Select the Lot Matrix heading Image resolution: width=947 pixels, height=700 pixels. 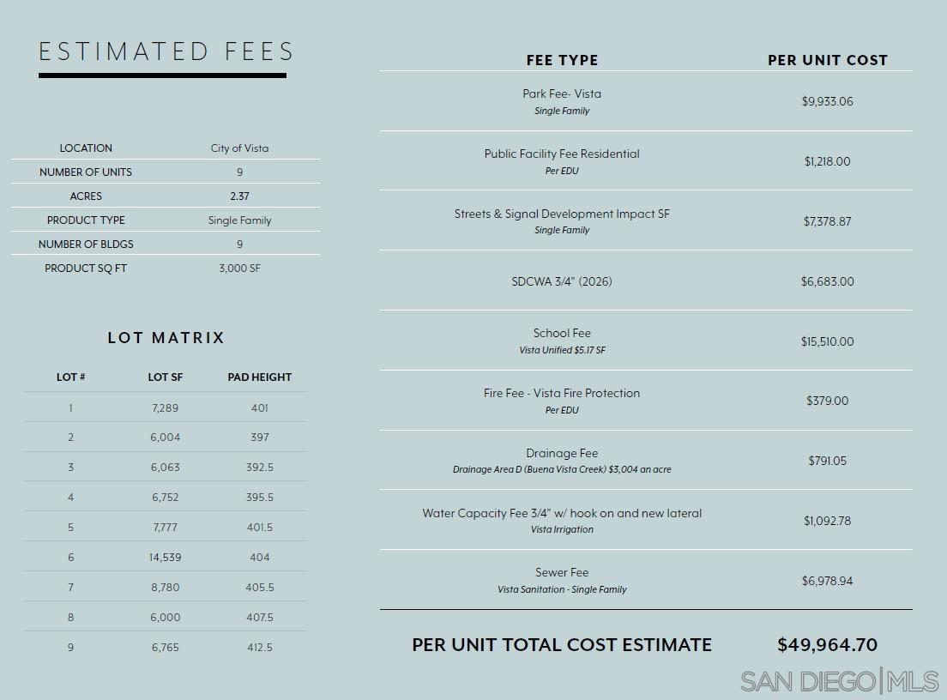point(166,338)
